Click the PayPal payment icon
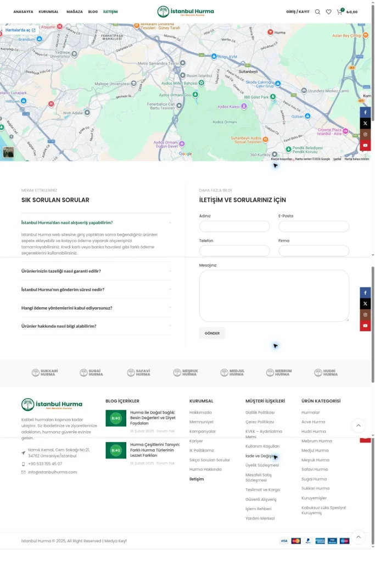The width and height of the screenshot is (375, 563). (x=308, y=541)
